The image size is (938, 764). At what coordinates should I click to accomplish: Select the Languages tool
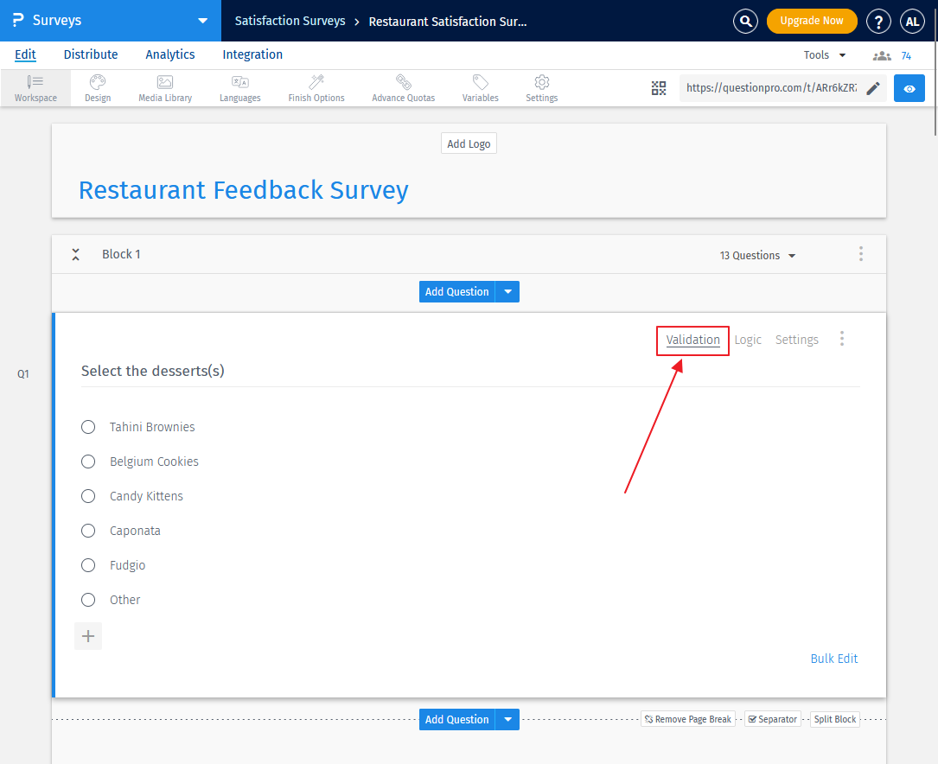pyautogui.click(x=239, y=87)
